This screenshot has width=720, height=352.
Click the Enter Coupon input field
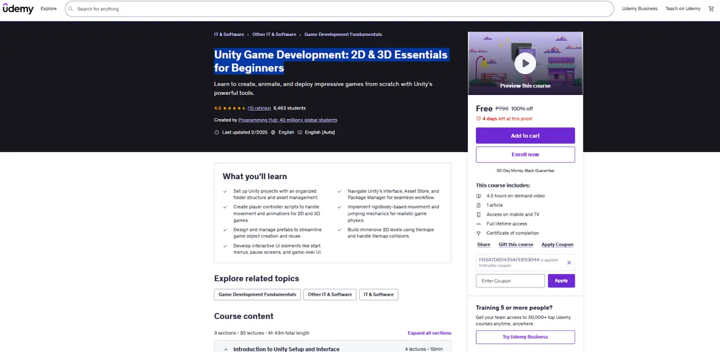(510, 281)
